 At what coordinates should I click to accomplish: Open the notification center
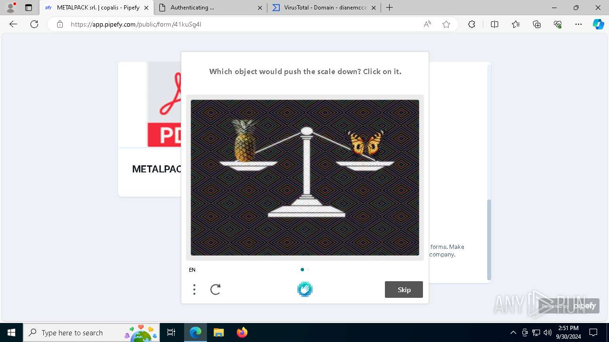click(593, 332)
